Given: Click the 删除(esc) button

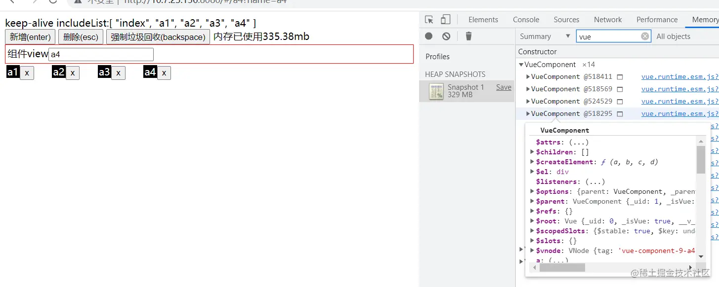Looking at the screenshot, I should coord(81,37).
